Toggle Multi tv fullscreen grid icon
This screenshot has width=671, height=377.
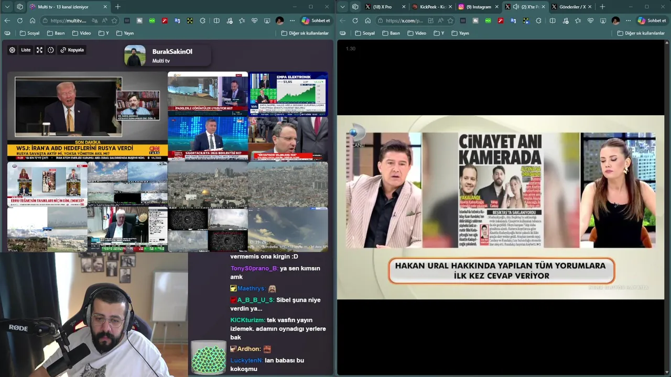(39, 50)
